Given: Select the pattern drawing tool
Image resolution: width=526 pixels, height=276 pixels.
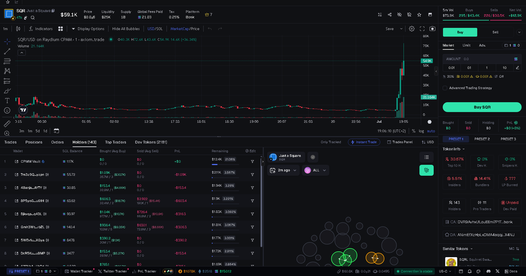Looking at the screenshot, I should point(7,71).
